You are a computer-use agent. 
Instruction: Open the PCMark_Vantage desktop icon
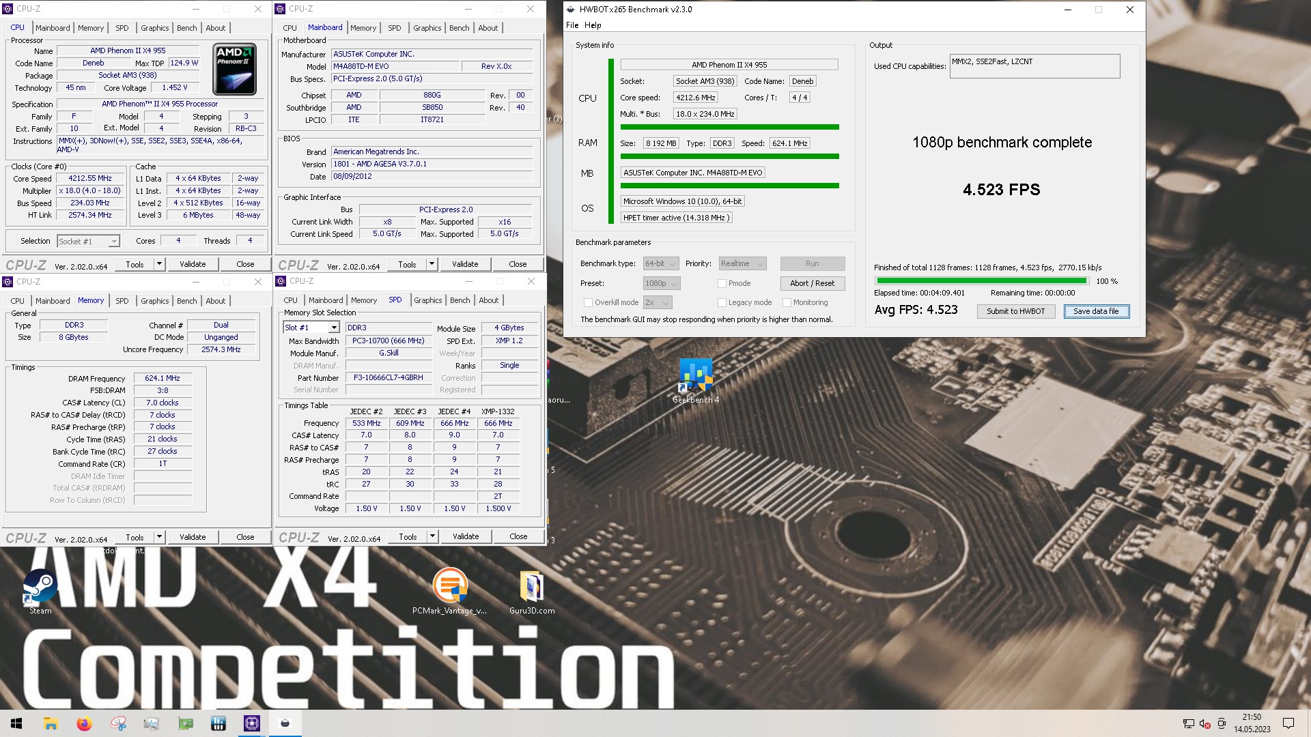point(450,591)
